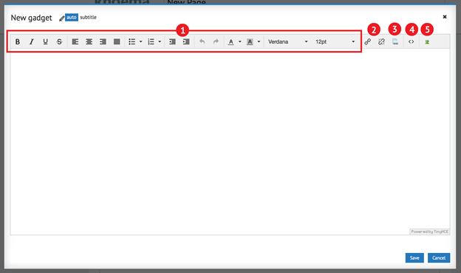This screenshot has width=461, height=273.
Task: Expand the numbered list style dropdown
Action: pyautogui.click(x=160, y=42)
